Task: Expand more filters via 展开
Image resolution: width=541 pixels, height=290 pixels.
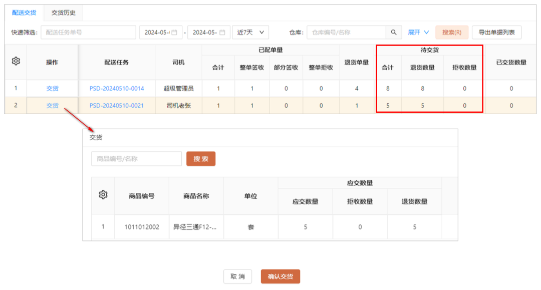Action: (418, 33)
